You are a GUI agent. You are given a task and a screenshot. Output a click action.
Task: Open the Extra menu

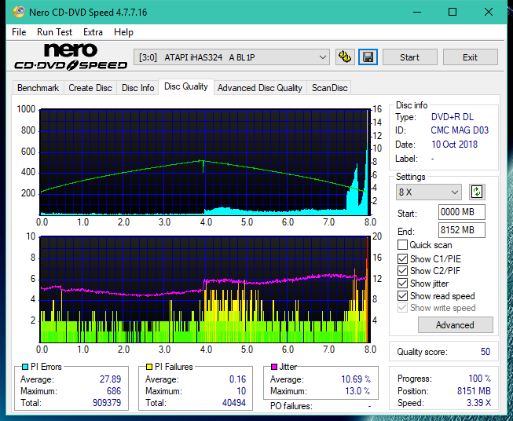(93, 32)
